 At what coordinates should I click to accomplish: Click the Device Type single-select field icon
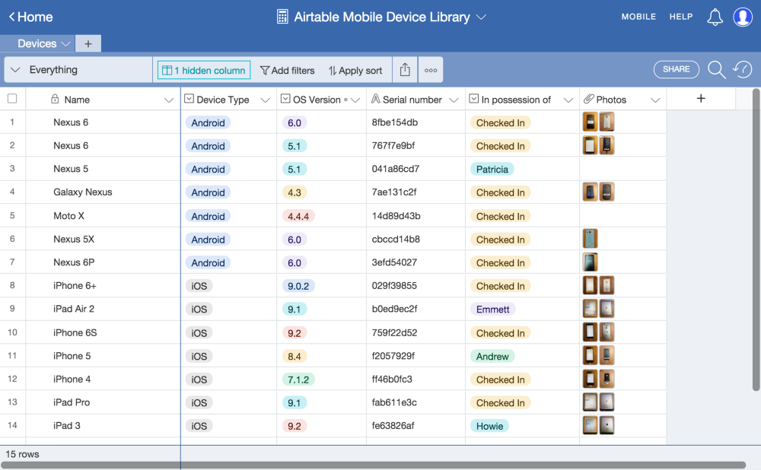tap(189, 99)
